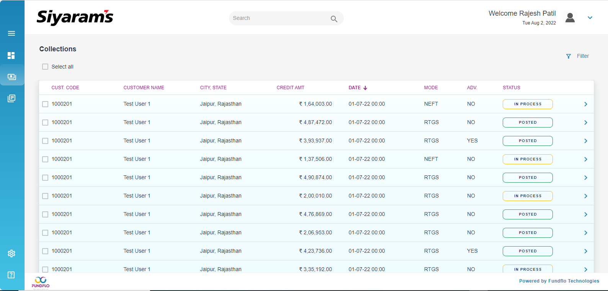
Task: Expand the user account dropdown chevron
Action: pos(590,18)
